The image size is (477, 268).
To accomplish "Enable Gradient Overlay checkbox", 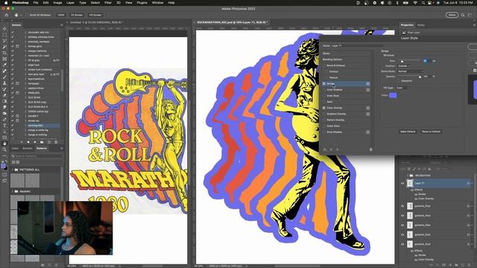I will coord(324,114).
